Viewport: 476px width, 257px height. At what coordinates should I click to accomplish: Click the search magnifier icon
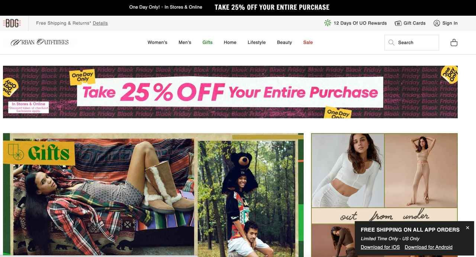coord(391,42)
